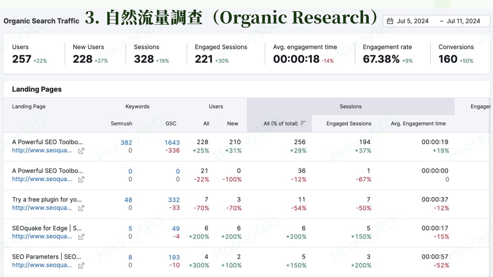This screenshot has height=277, width=493.
Task: Click external link icon on second "A Powerful SEO Toolbo" row
Action: (80, 179)
